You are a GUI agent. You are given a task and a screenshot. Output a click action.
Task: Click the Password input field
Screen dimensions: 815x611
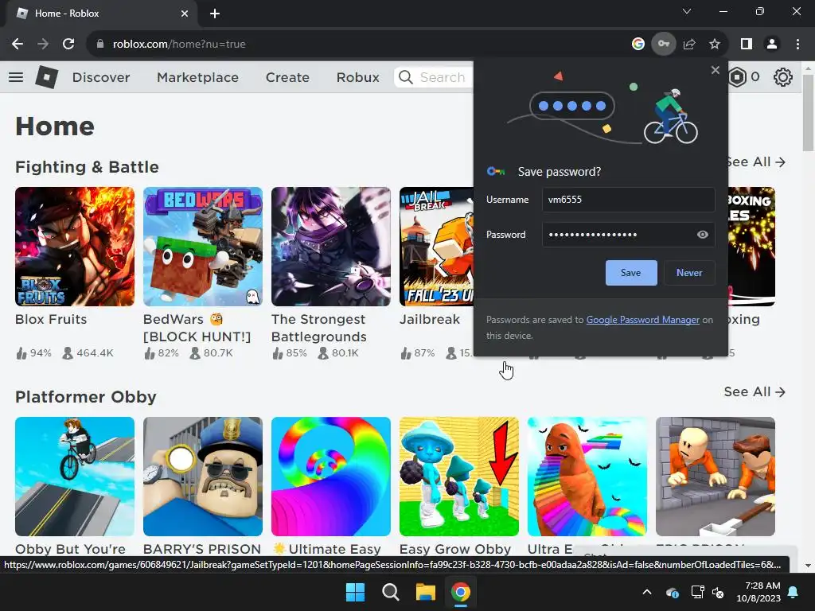[628, 235]
